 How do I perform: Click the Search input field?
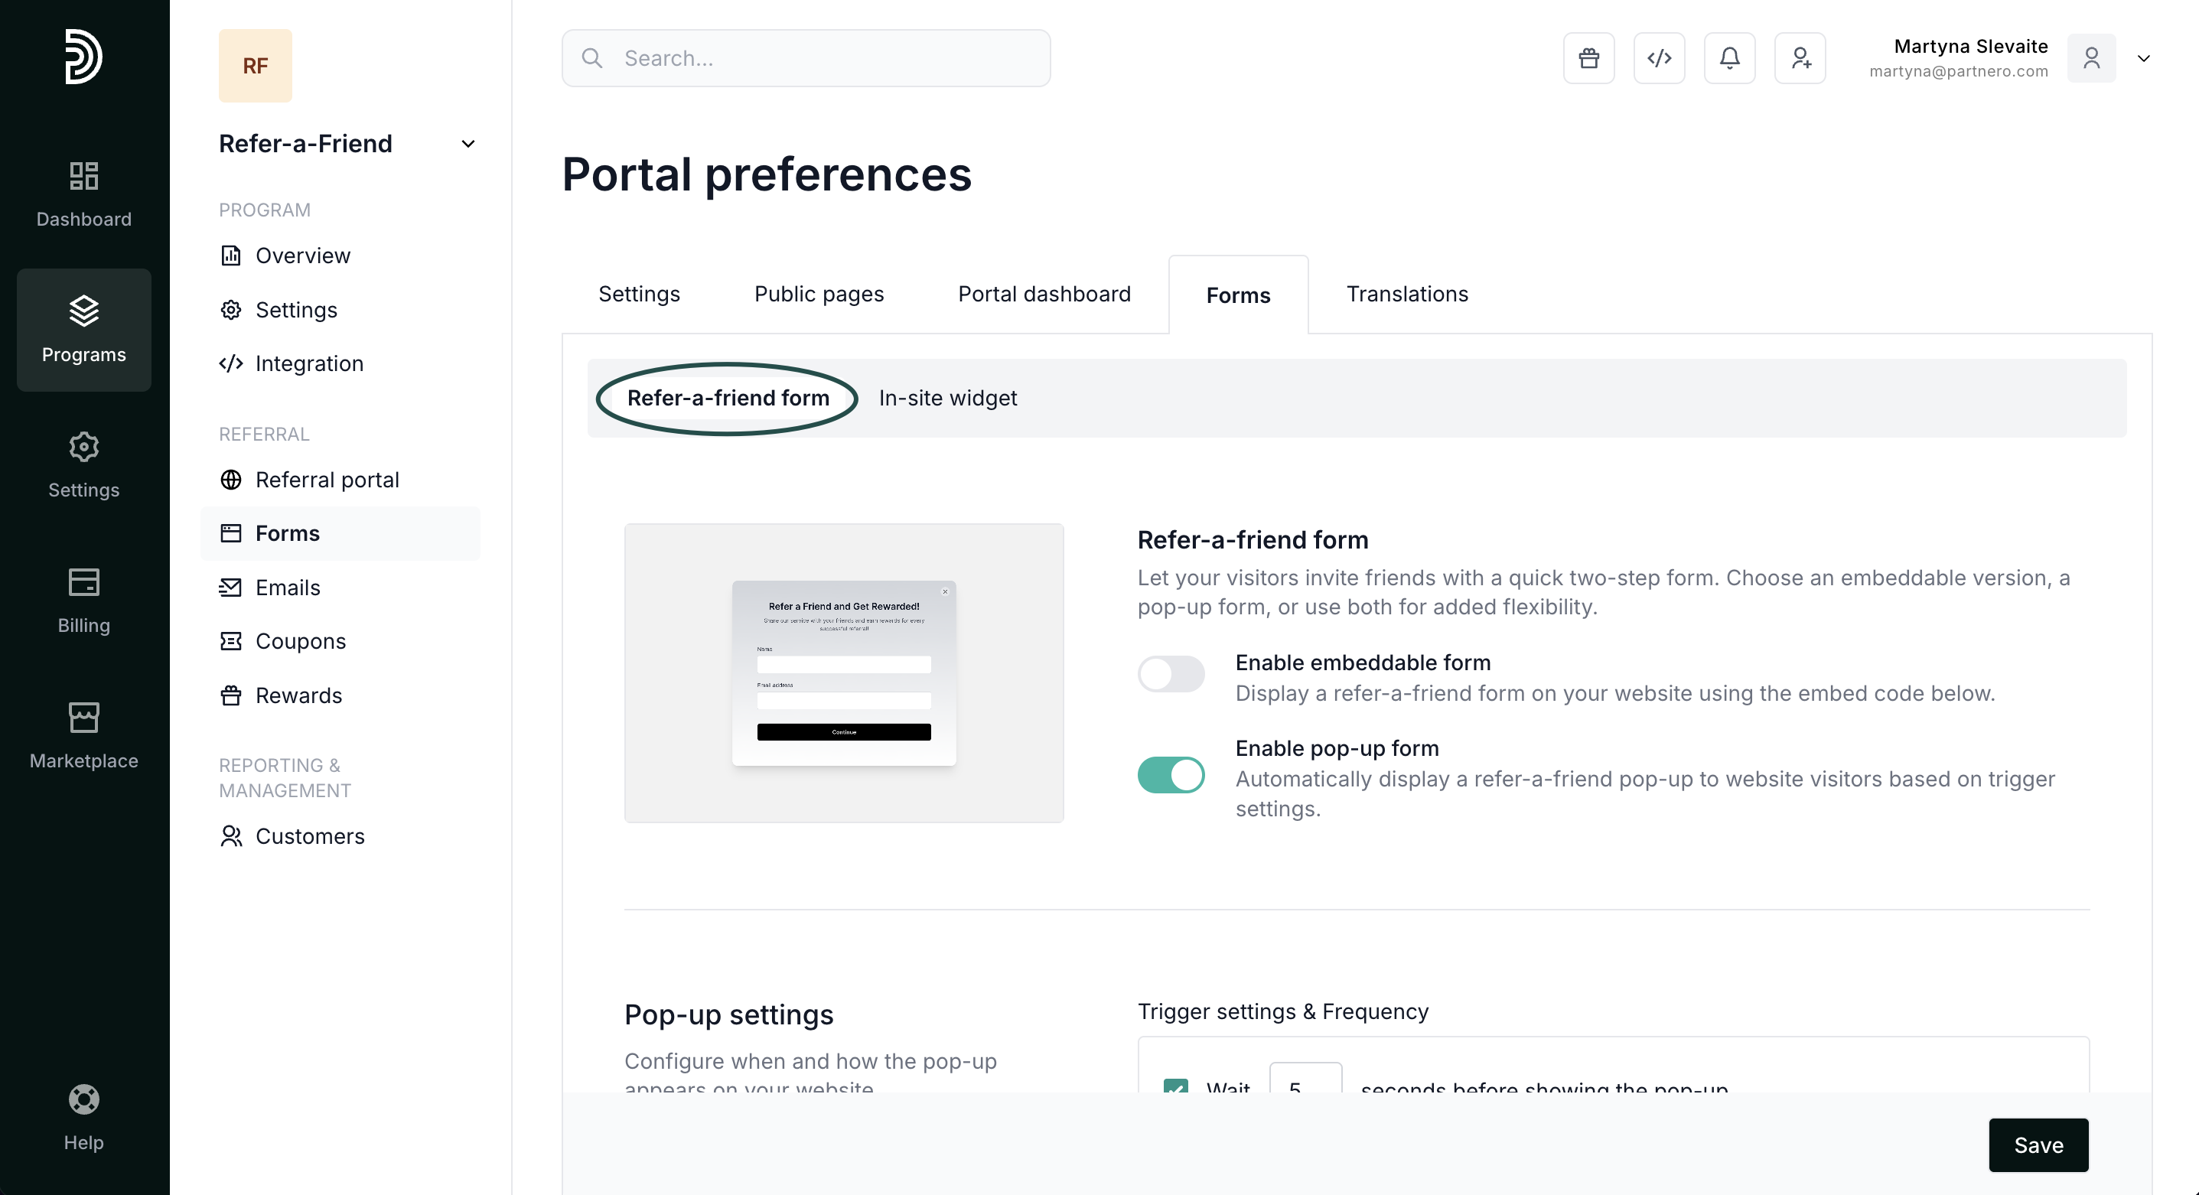tap(806, 58)
